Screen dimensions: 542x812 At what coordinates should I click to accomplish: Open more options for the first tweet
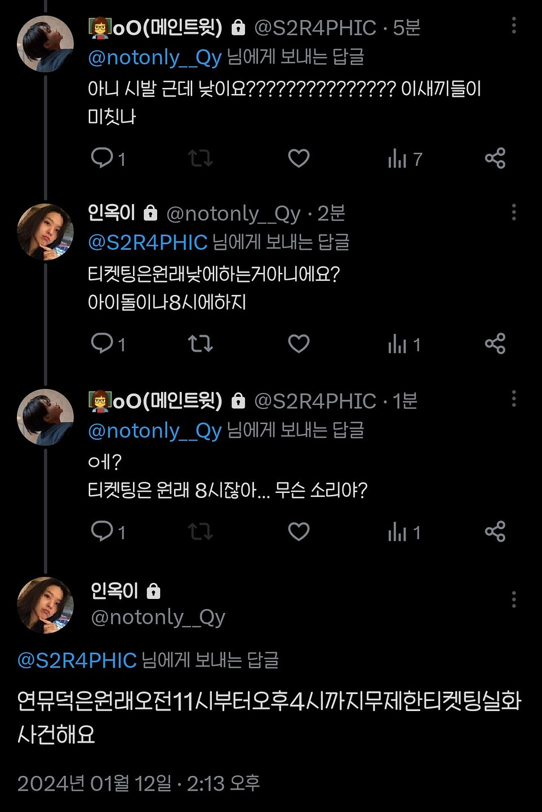coord(513,25)
